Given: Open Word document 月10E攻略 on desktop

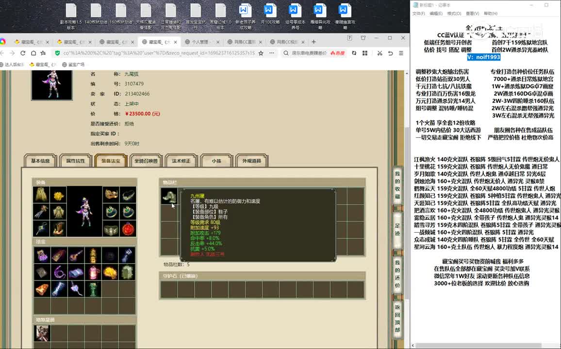Looking at the screenshot, I should (x=270, y=14).
